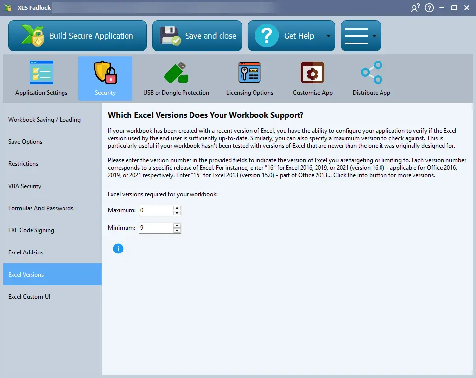
Task: Increase the Minimum Excel version value
Action: tap(177, 225)
